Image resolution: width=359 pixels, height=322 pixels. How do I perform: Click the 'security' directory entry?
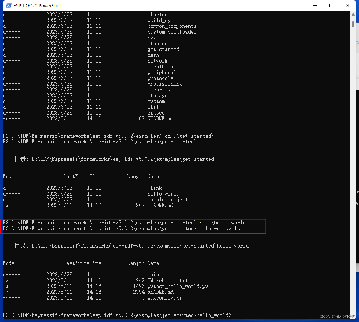tap(159, 90)
